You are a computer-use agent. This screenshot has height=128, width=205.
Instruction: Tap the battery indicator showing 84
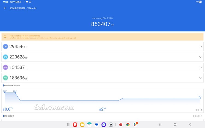200,2
